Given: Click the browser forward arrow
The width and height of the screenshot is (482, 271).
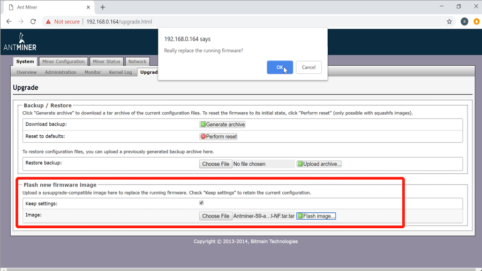Looking at the screenshot, I should (21, 22).
